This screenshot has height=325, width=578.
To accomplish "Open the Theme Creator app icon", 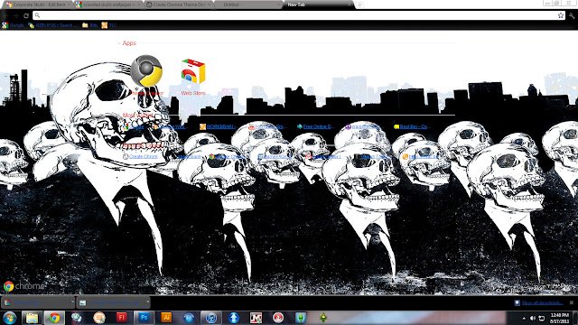I will click(146, 71).
